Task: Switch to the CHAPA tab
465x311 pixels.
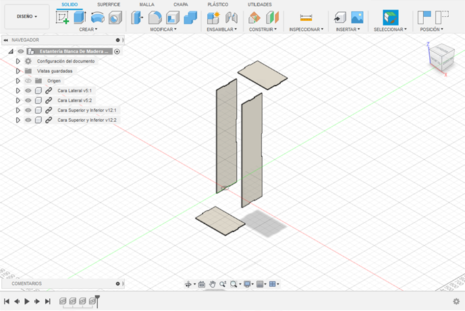Action: click(181, 5)
